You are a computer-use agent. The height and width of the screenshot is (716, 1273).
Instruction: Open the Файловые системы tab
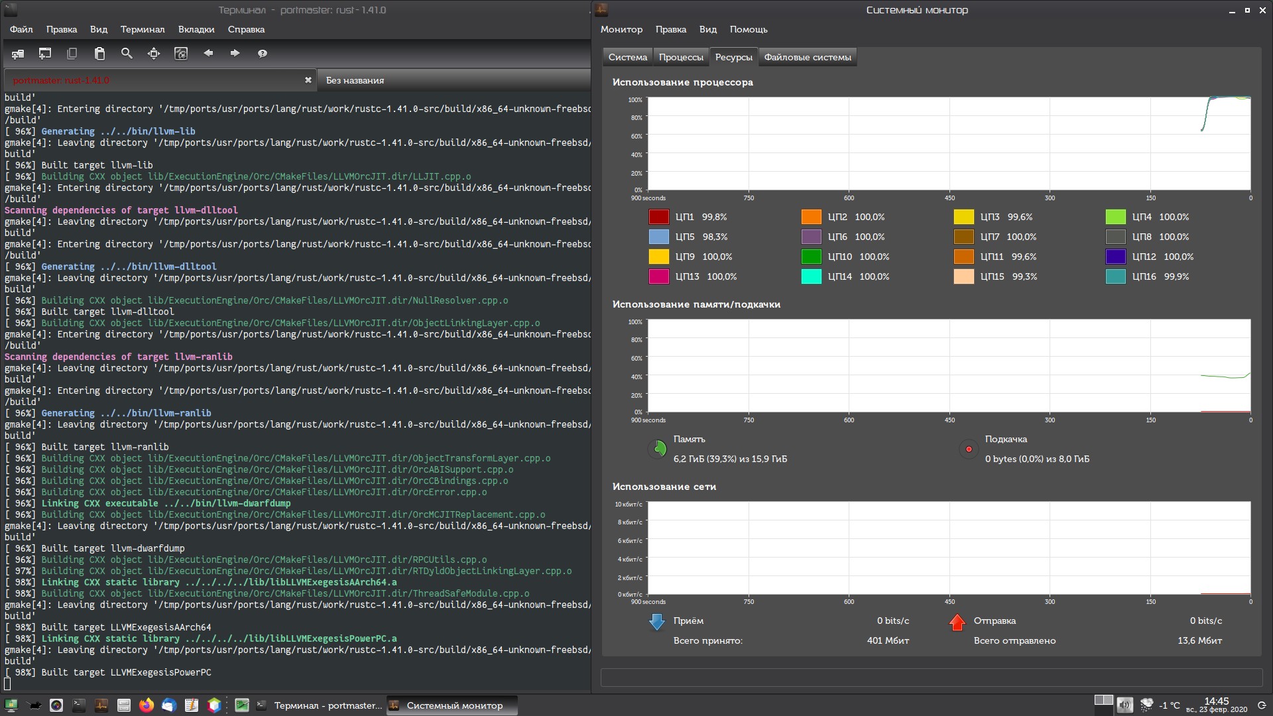click(x=807, y=57)
